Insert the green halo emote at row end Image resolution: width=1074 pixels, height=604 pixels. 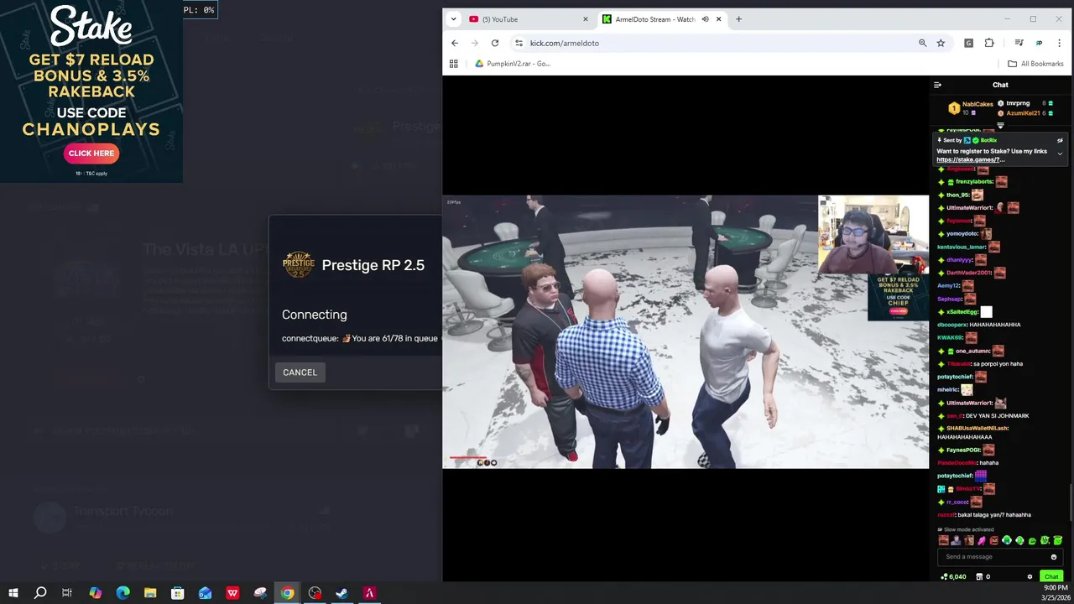pyautogui.click(x=1057, y=541)
